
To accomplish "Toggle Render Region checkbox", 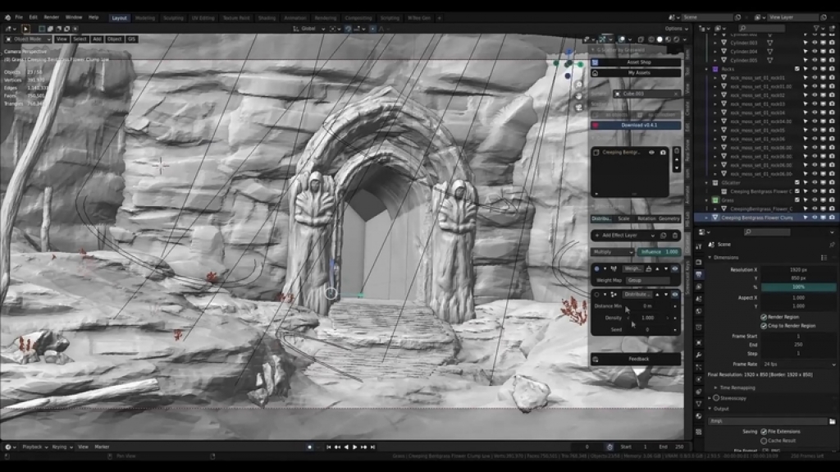I will point(764,317).
